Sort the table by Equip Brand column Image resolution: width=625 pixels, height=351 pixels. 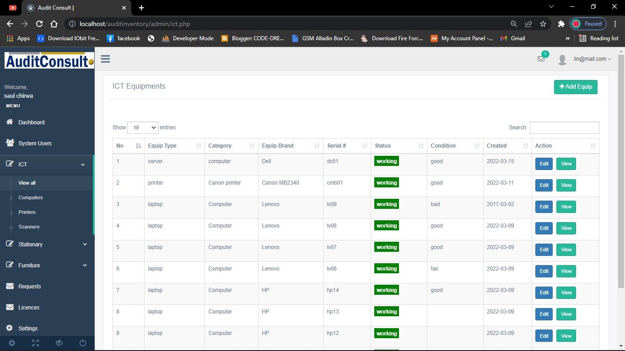click(291, 146)
